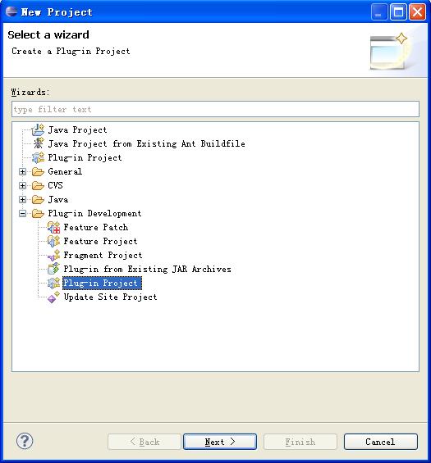Select the Plug-in Development folder label
Screen dimensions: 431x463
pyautogui.click(x=94, y=214)
